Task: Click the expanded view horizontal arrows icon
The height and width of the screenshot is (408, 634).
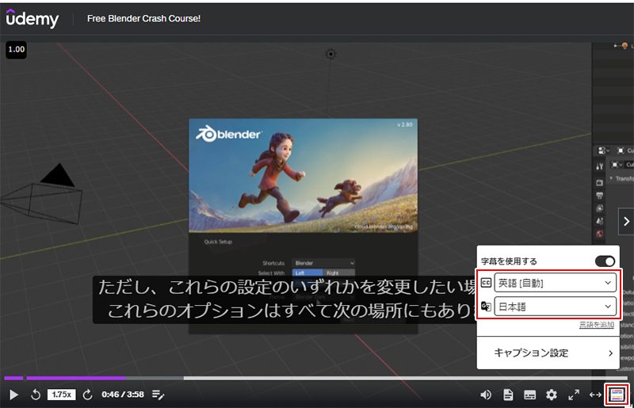Action: point(595,395)
